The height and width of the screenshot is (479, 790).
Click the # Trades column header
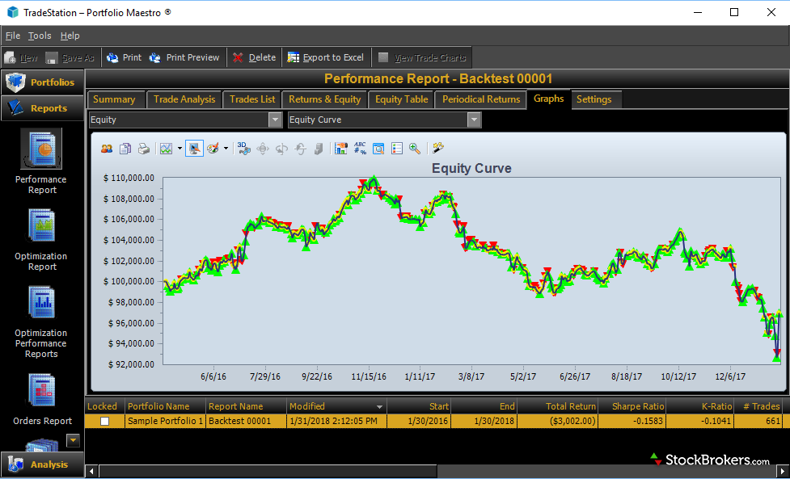pyautogui.click(x=758, y=406)
